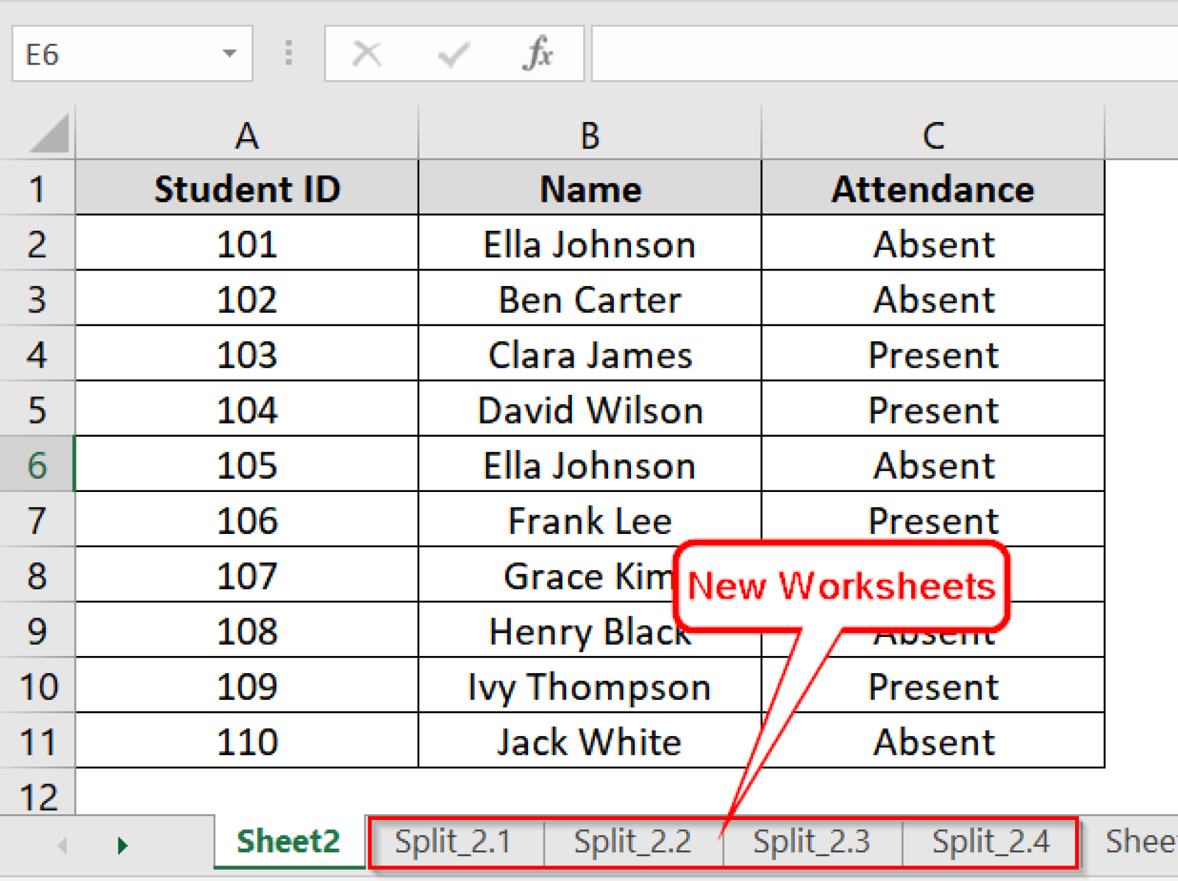The image size is (1178, 881).
Task: Select column B header
Action: click(590, 136)
